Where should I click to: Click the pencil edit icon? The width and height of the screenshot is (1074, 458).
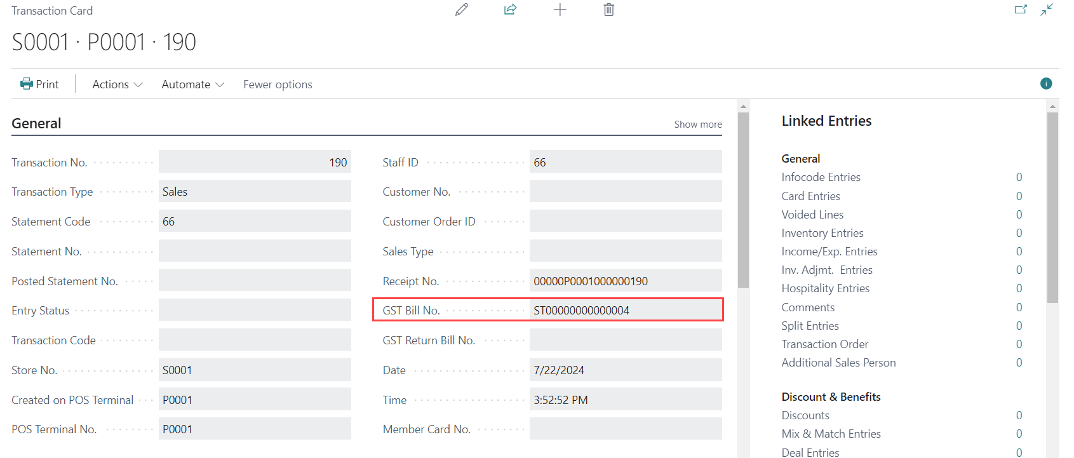(x=462, y=10)
